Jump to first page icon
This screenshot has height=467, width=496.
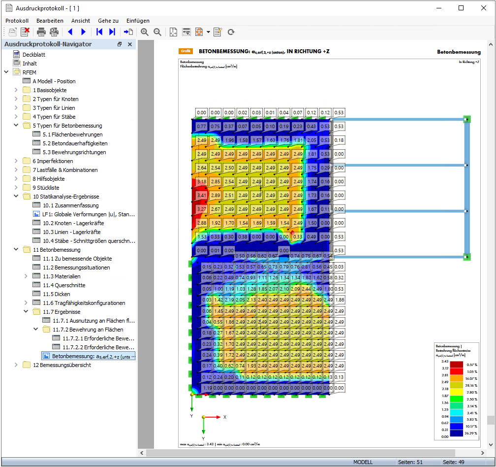(99, 32)
